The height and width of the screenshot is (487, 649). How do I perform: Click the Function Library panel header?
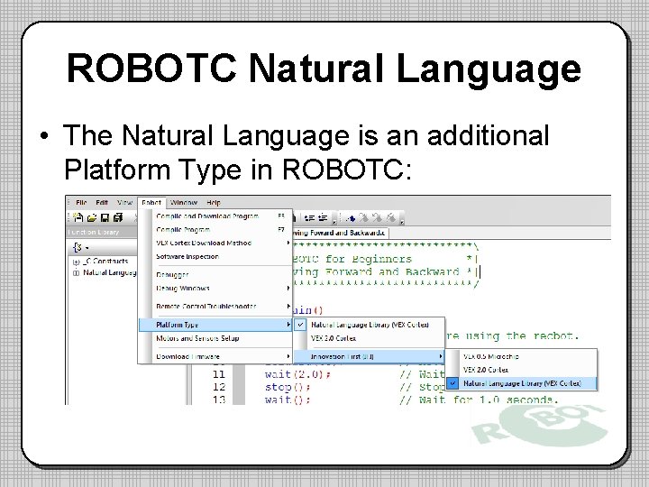coord(102,232)
